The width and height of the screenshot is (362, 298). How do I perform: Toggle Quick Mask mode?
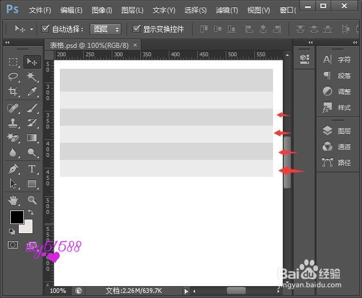(13, 245)
